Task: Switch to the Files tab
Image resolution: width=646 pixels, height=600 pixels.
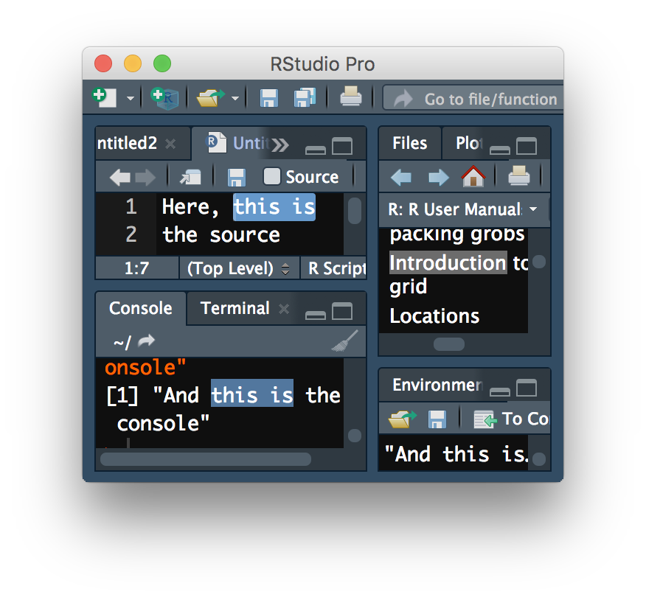Action: coord(409,143)
